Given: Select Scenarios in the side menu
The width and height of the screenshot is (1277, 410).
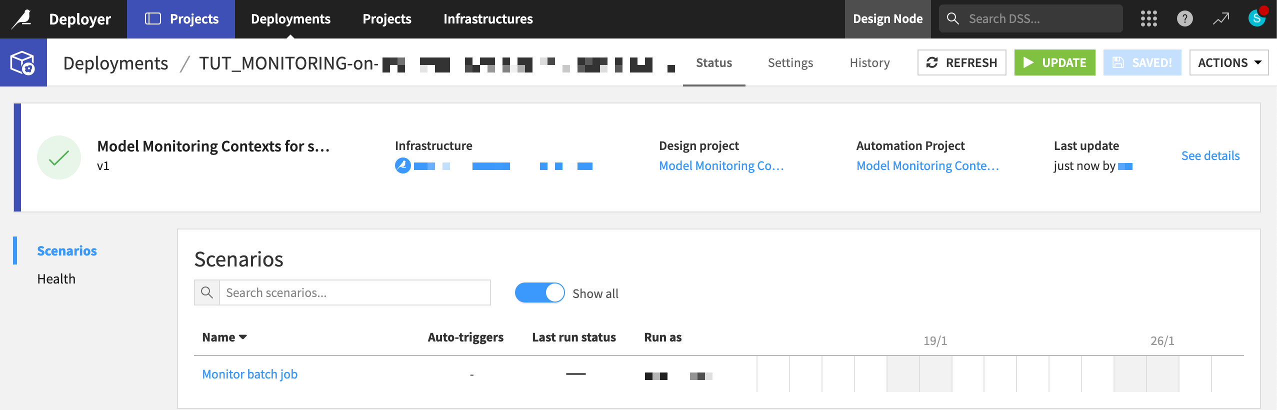Looking at the screenshot, I should [x=67, y=250].
